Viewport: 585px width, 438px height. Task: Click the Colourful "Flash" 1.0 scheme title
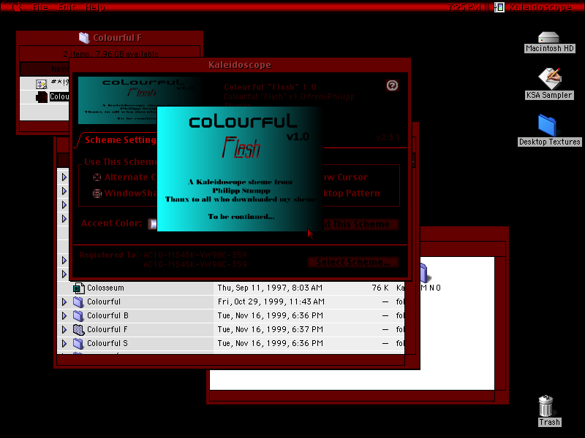click(270, 87)
